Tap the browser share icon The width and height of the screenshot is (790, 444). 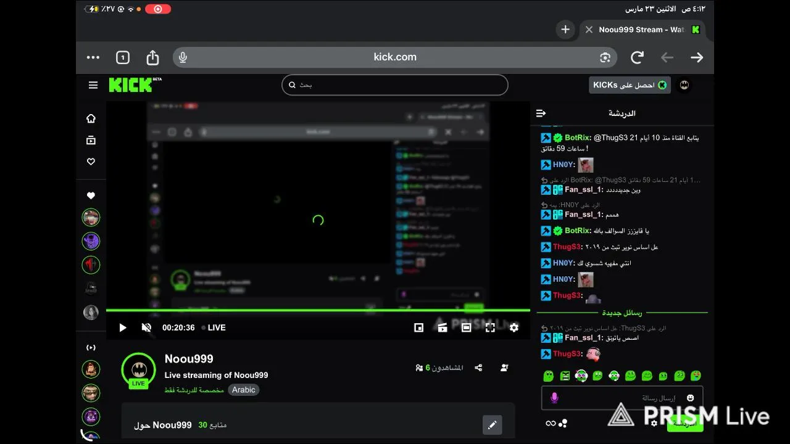click(152, 57)
